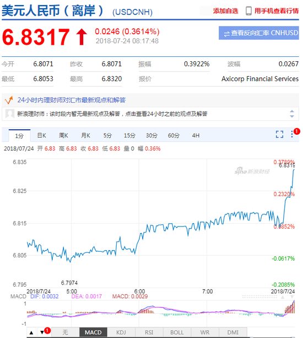Click the down triangle below the MACD chart
This screenshot has height=338, width=303.
(x=42, y=332)
